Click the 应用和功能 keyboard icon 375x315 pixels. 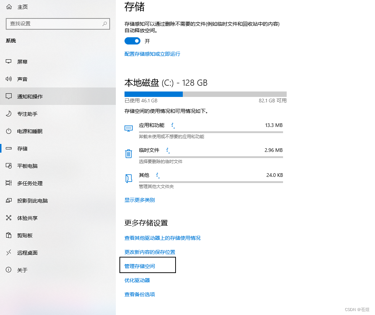128,128
